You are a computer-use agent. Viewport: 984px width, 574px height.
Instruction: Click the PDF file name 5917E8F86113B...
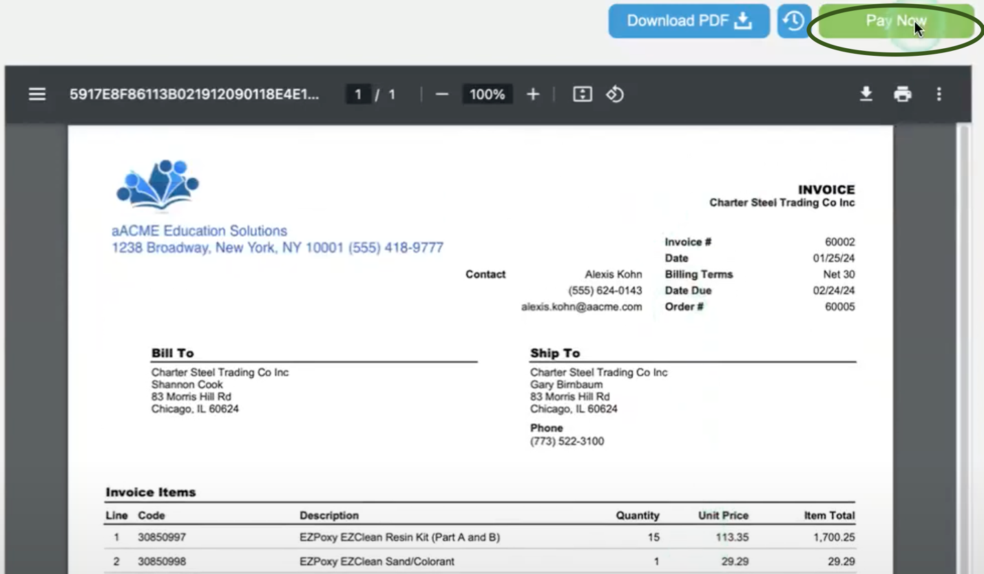pyautogui.click(x=194, y=94)
